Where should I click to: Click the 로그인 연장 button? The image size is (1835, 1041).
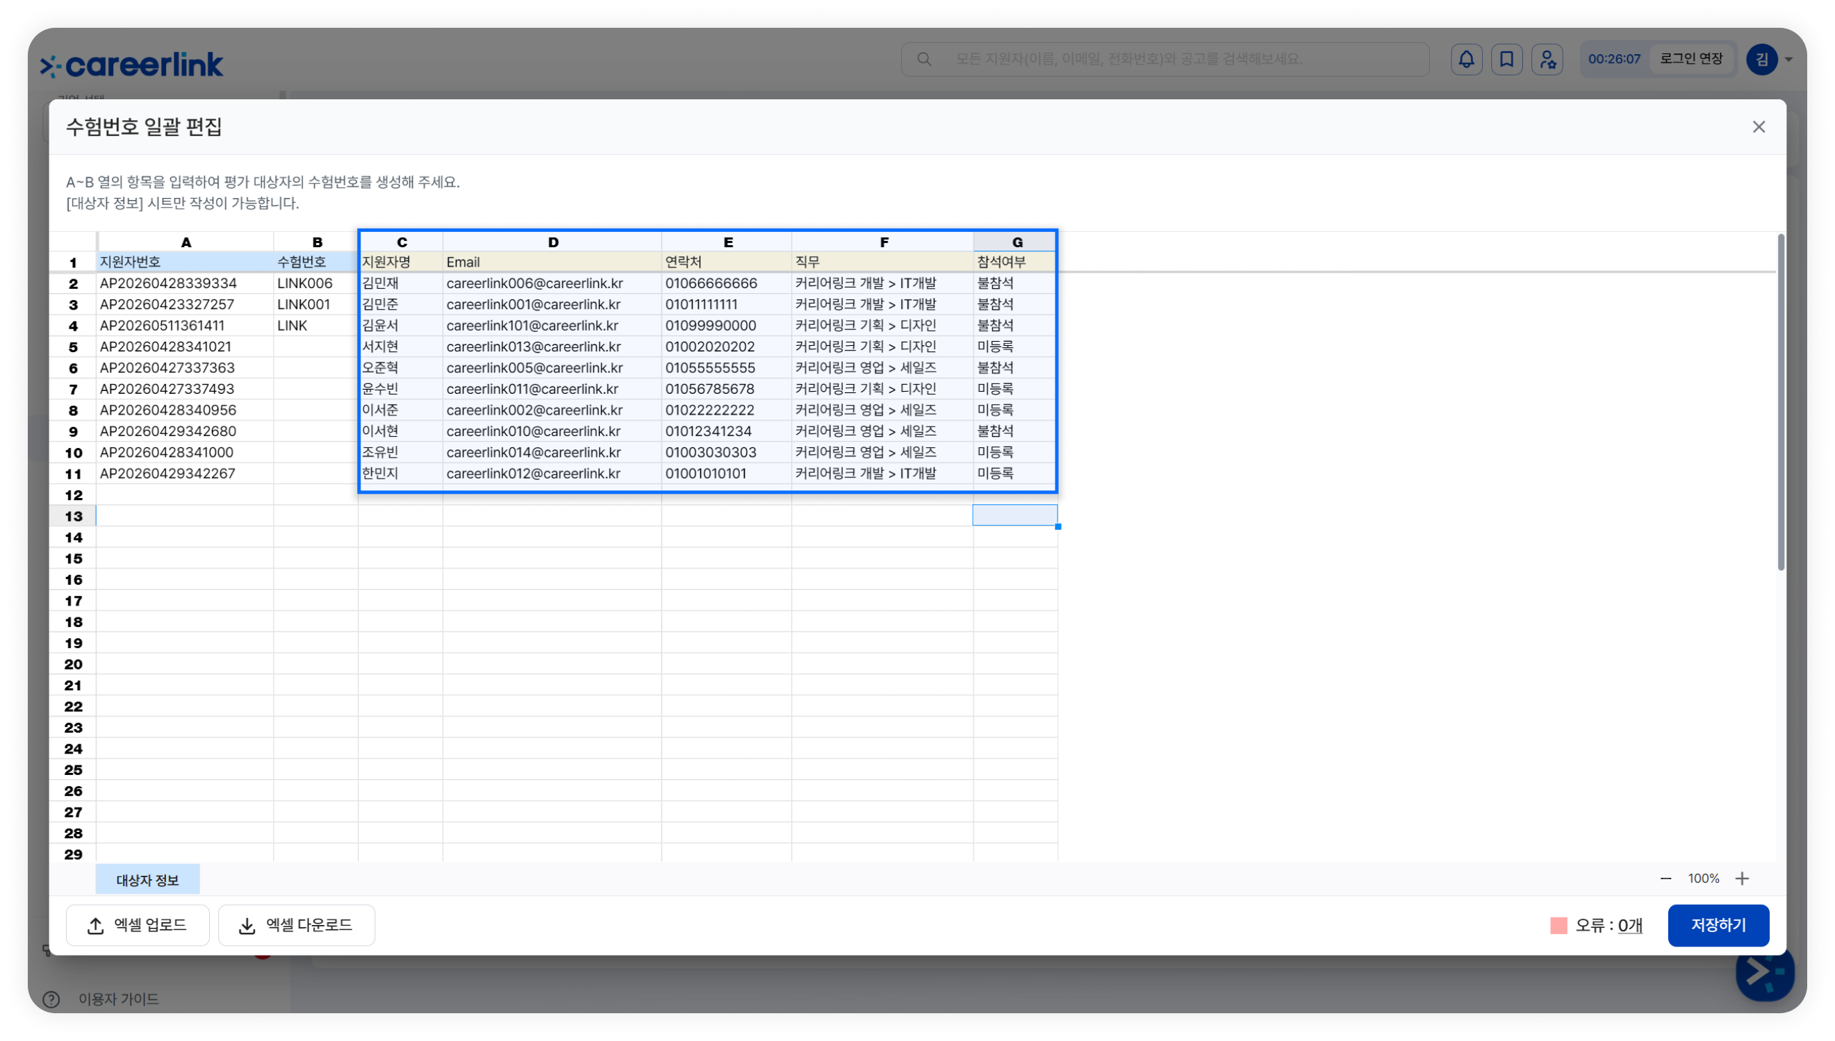coord(1690,58)
